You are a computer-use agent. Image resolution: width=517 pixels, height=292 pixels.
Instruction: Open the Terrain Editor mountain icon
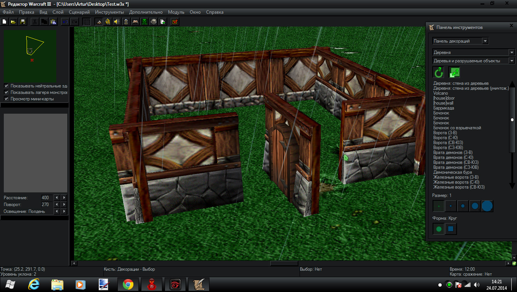[99, 22]
